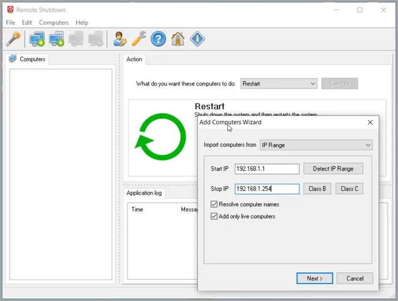
Task: Click the greyed-out edit computer toolbar icon
Action: click(76, 39)
